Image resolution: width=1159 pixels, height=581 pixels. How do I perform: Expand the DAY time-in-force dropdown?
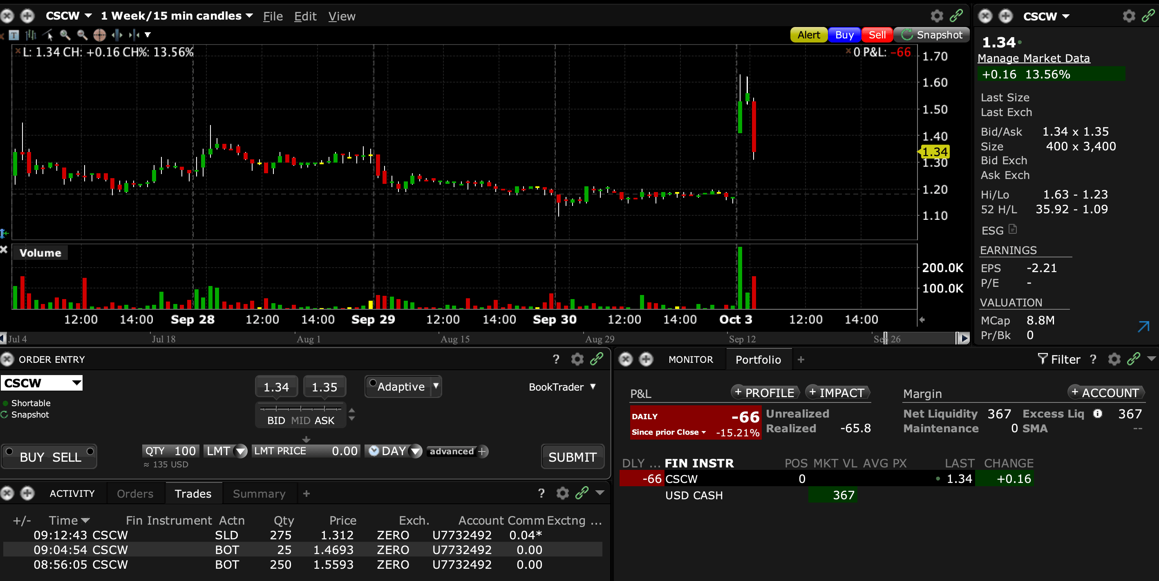pyautogui.click(x=416, y=451)
